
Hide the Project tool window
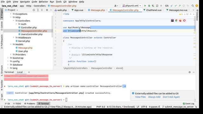(x=51, y=10)
